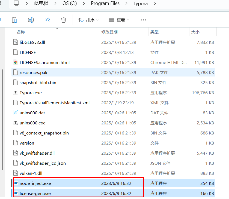This screenshot has width=229, height=199.
Task: Click Typora.exe T icon
Action: (x=16, y=92)
